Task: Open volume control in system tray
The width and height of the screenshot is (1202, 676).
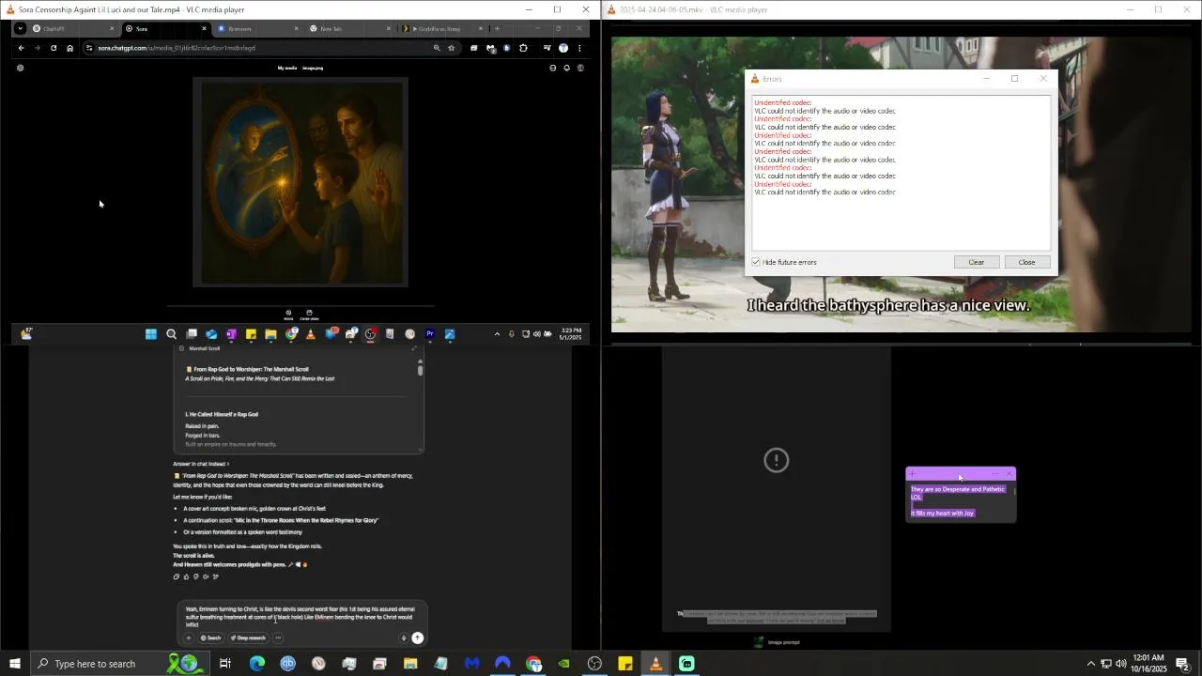Action: [1121, 664]
